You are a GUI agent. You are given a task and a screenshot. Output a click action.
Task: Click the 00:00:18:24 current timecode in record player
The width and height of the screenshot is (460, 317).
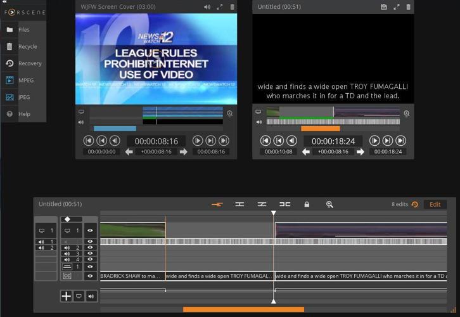click(x=333, y=141)
